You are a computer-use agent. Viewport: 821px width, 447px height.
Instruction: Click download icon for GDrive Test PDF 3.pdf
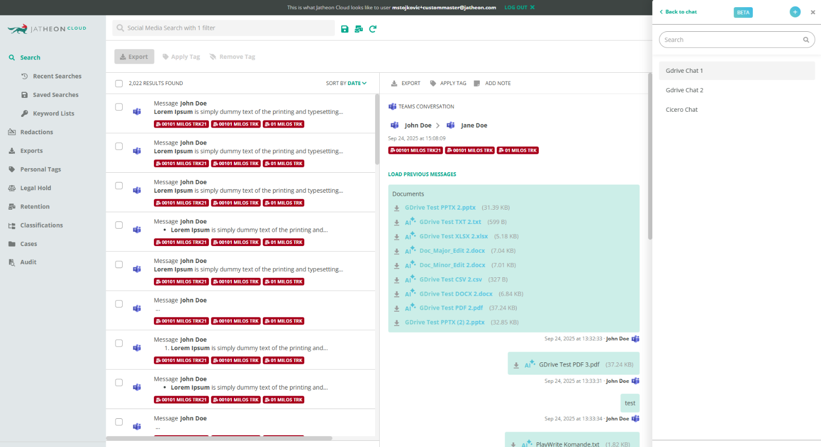pos(516,365)
